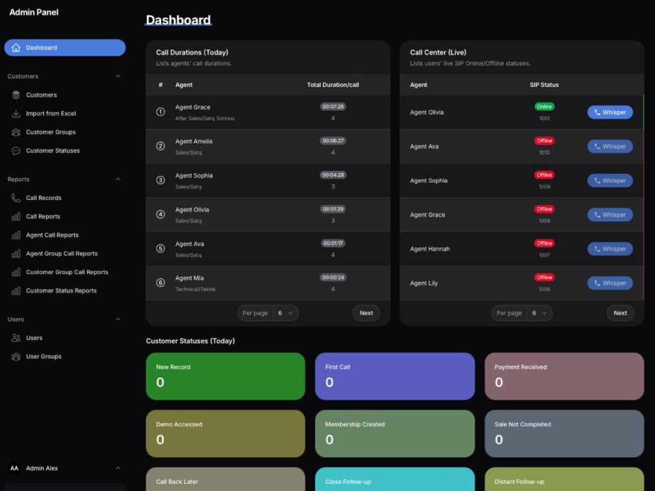Click the SIP Status column header

click(x=544, y=85)
